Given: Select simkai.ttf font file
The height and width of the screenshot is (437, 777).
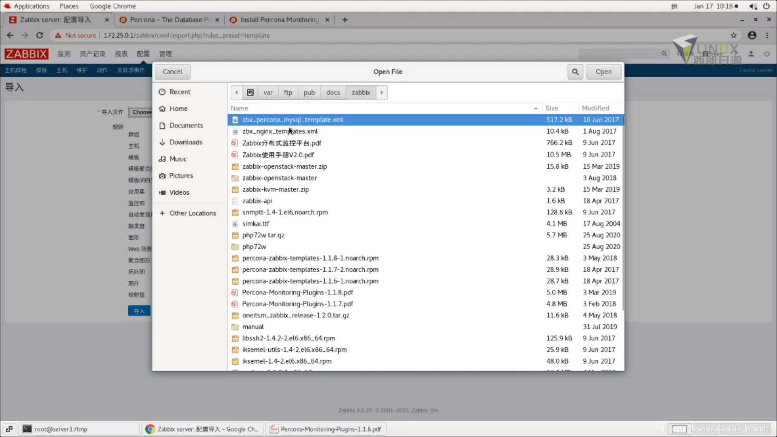Looking at the screenshot, I should click(425, 223).
